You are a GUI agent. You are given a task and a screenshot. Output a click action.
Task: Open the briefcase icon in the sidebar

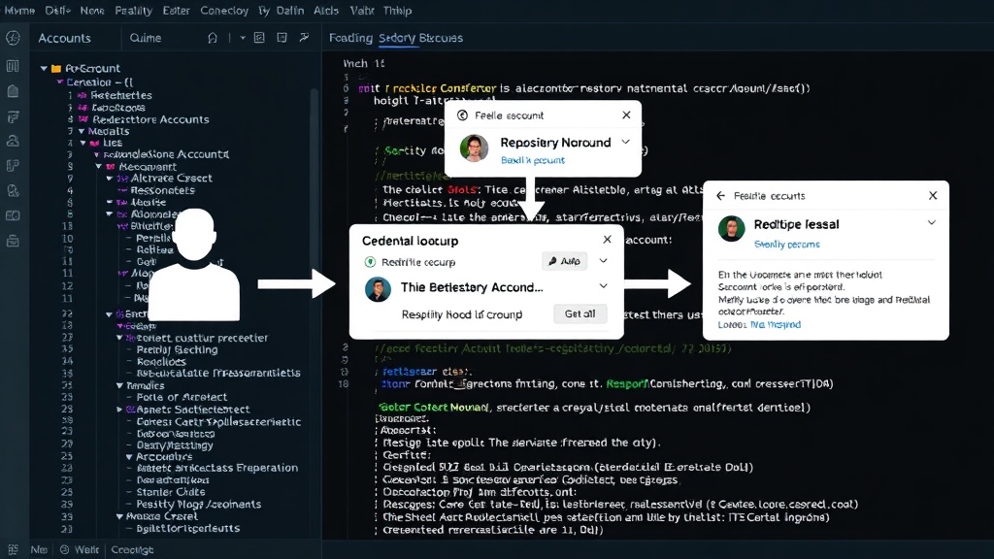coord(13,241)
